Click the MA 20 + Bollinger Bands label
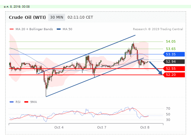191x138 pixels. [x=34, y=29]
